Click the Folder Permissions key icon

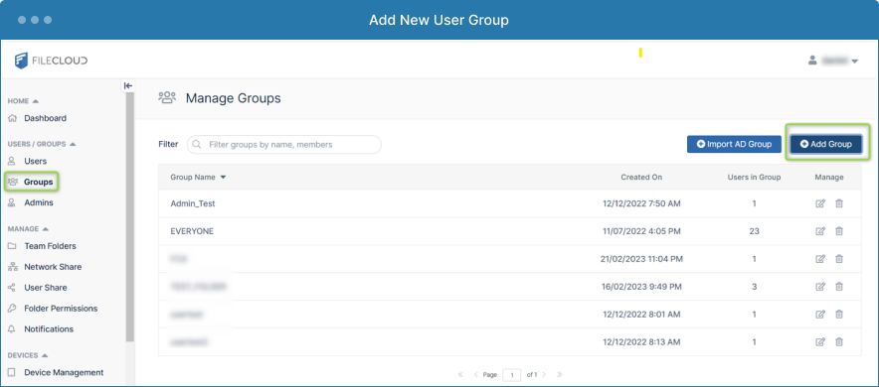click(x=12, y=309)
